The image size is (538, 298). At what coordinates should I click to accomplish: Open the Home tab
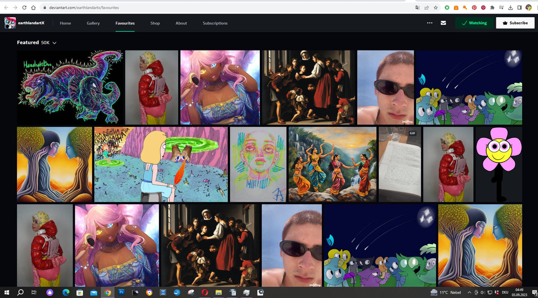[65, 23]
